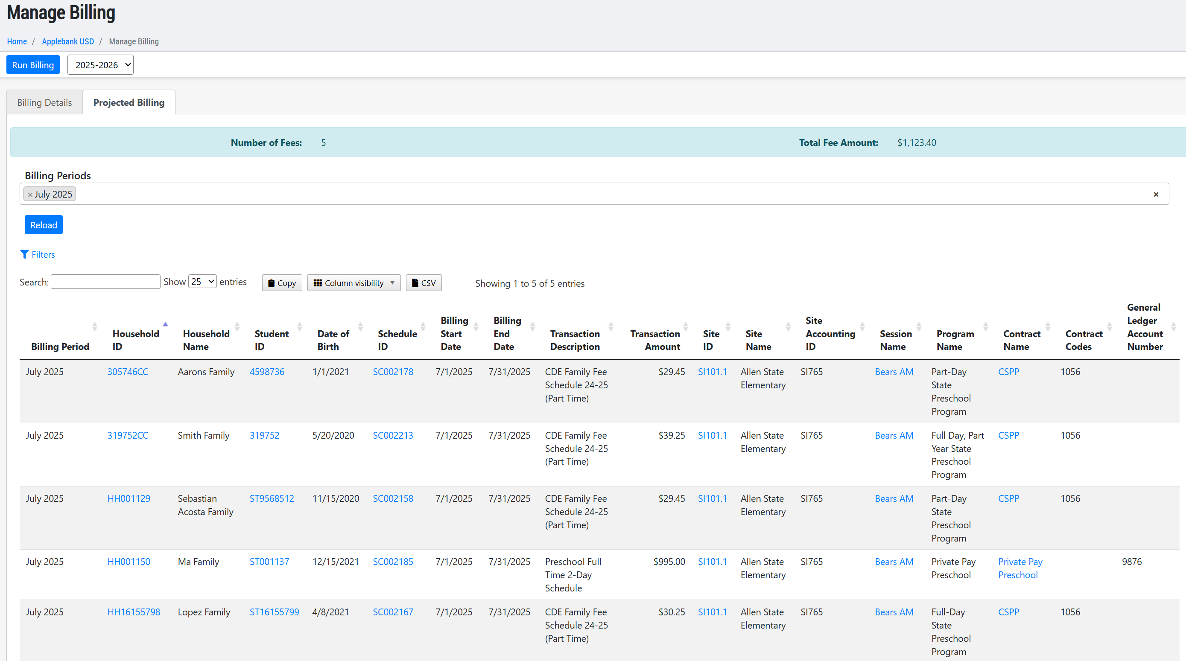The width and height of the screenshot is (1186, 661).
Task: Sort by Schedule ID column arrows
Action: point(423,327)
